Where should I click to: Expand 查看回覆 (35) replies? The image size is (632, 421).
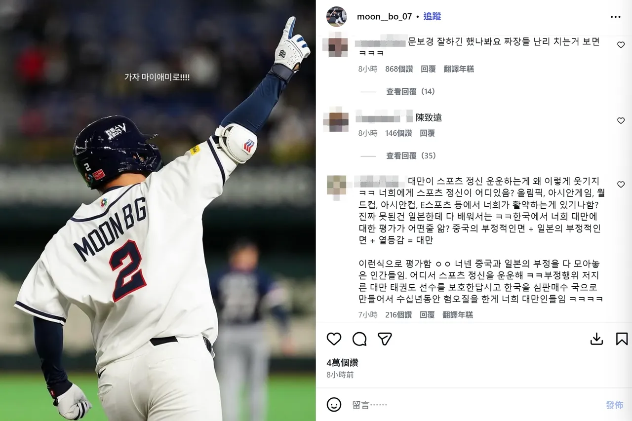[x=411, y=156]
